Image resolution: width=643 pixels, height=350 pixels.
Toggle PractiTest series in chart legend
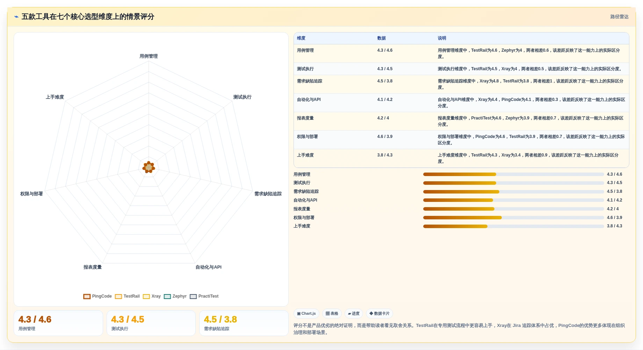click(x=204, y=296)
